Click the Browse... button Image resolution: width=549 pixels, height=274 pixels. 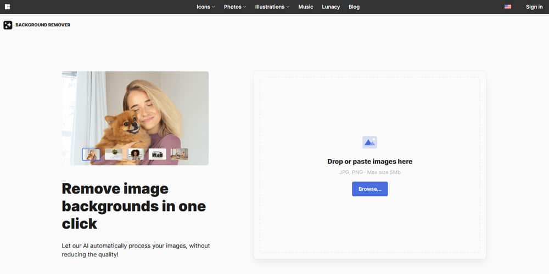369,189
